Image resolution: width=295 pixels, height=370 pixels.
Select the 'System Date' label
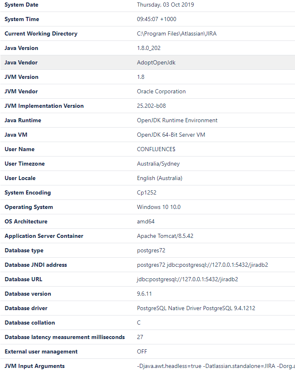[x=21, y=5]
